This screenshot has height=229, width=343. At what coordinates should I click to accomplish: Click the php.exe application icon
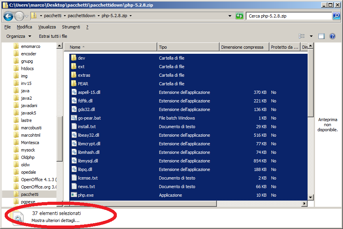pos(74,195)
